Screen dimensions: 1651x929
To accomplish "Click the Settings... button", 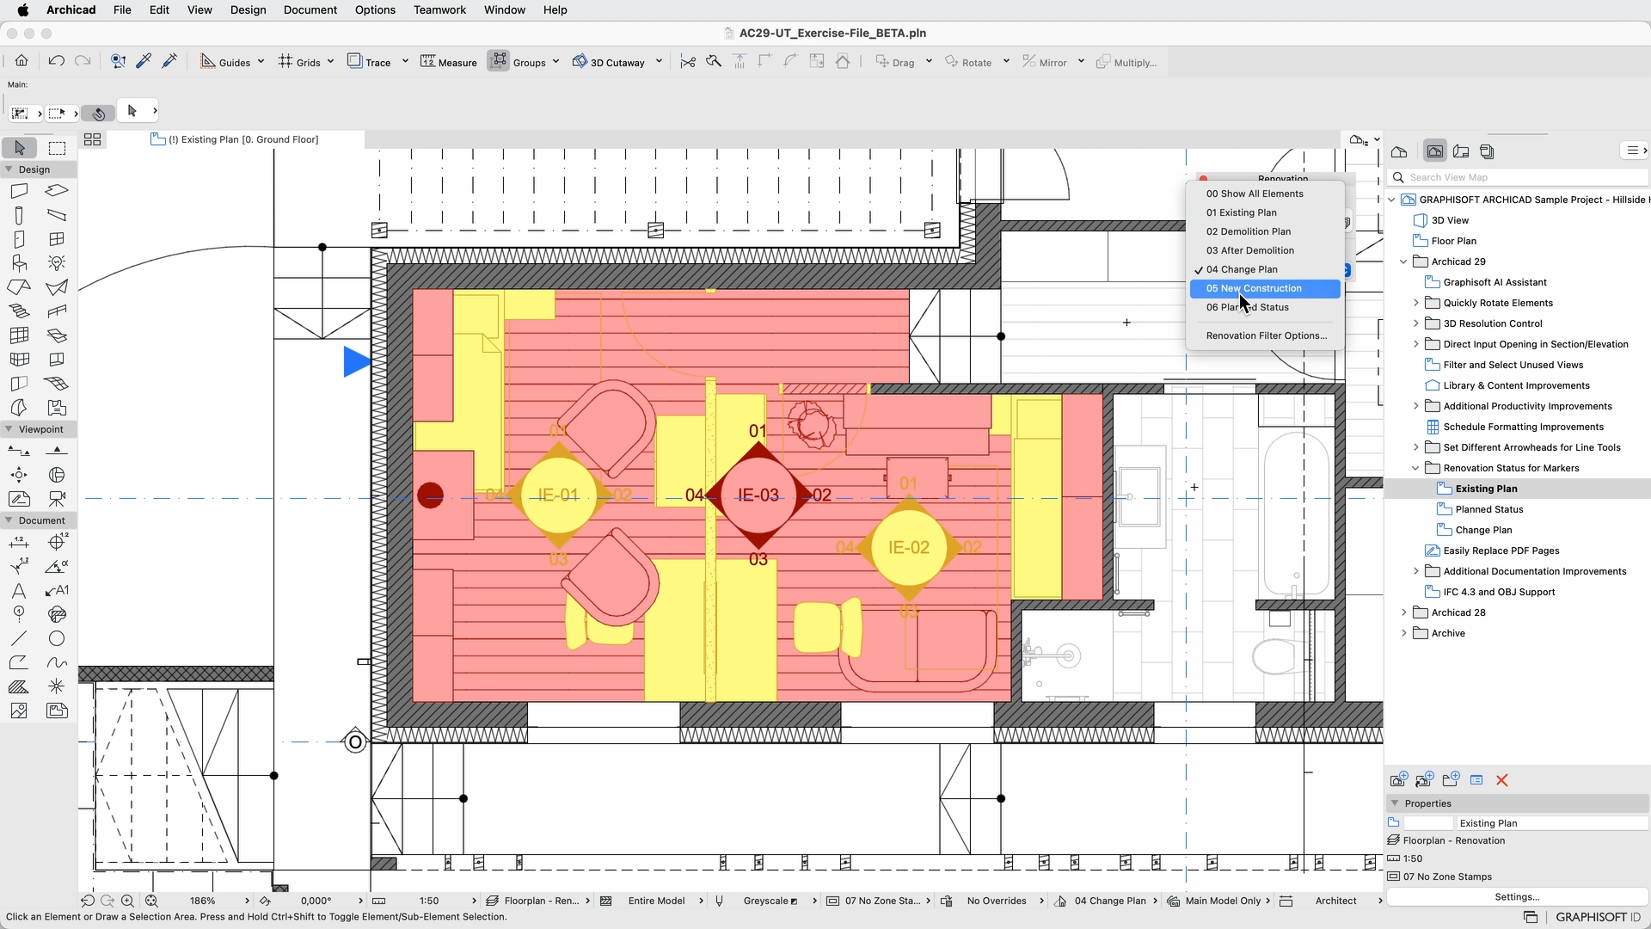I will (x=1517, y=896).
